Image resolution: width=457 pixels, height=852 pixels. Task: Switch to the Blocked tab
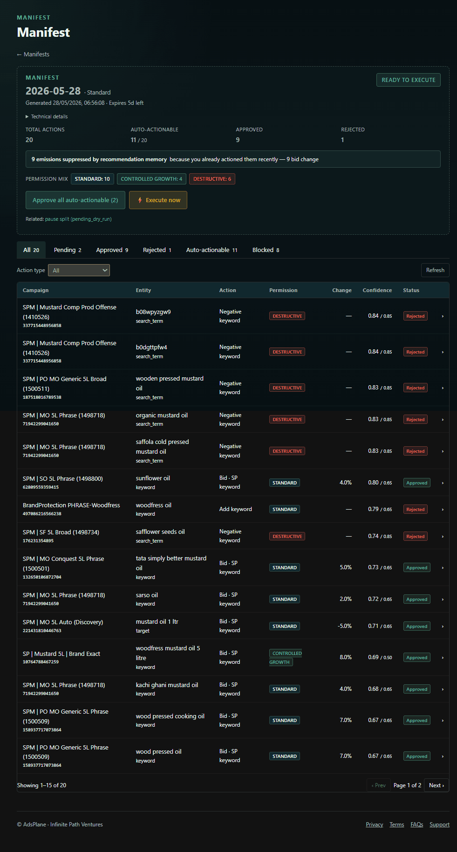(x=266, y=250)
